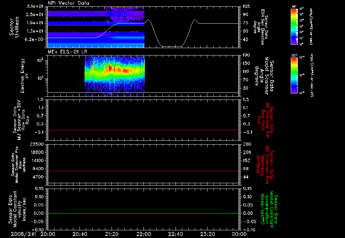345x238 pixels.
Task: Click the 206 telemetry tick label
Action: 246,152
